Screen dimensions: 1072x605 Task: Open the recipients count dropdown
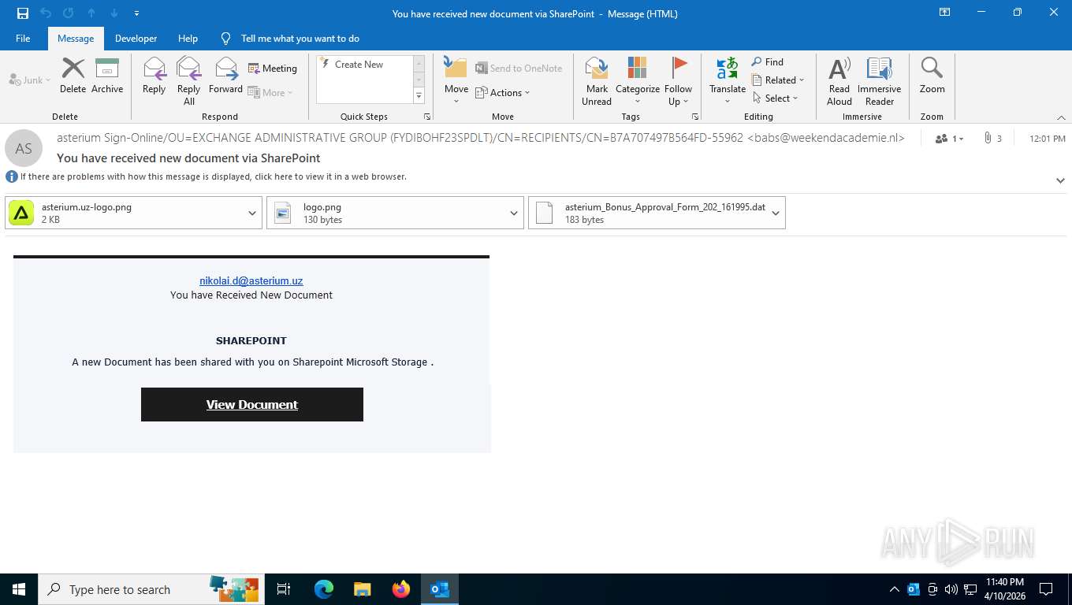(x=949, y=139)
